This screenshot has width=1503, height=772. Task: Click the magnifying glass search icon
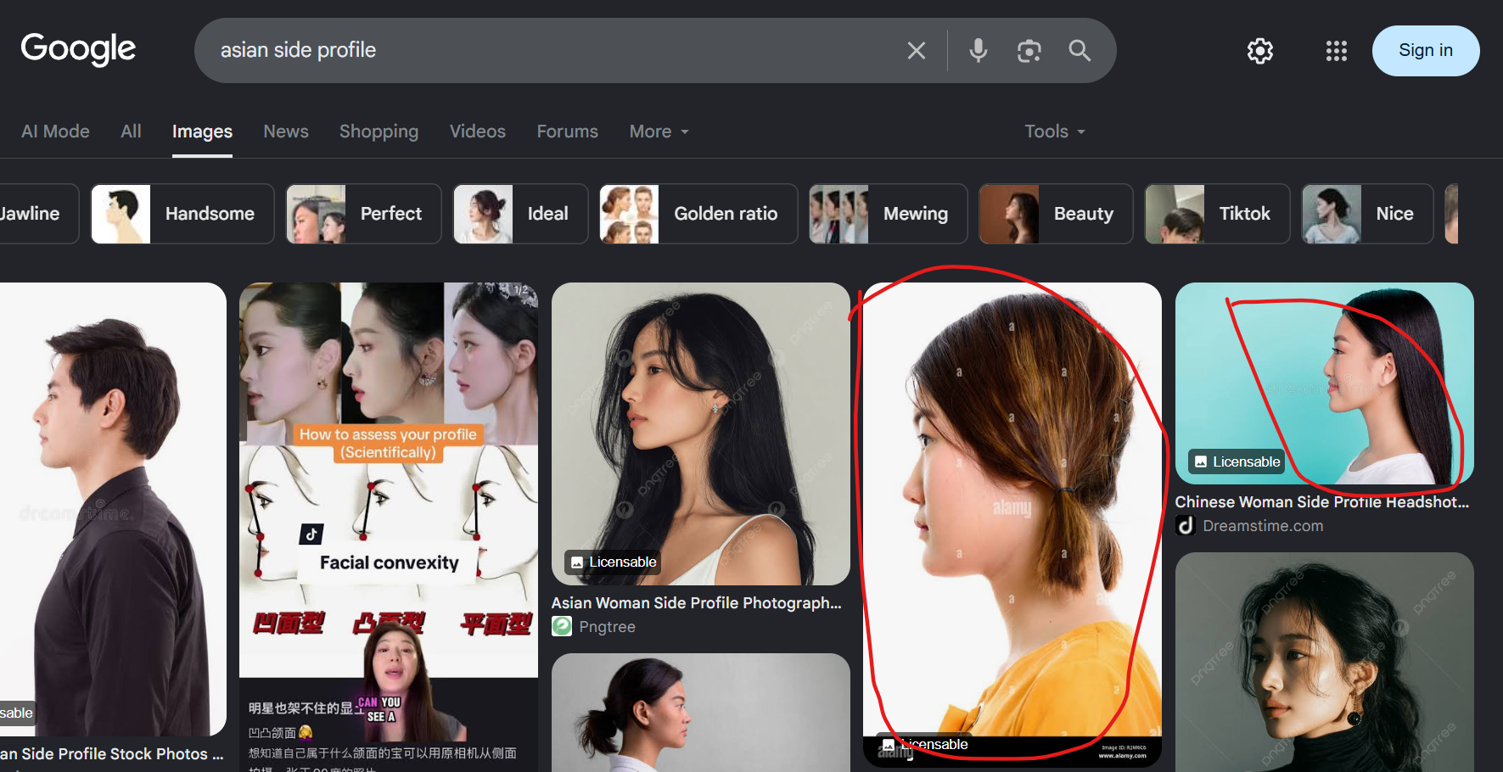coord(1080,51)
